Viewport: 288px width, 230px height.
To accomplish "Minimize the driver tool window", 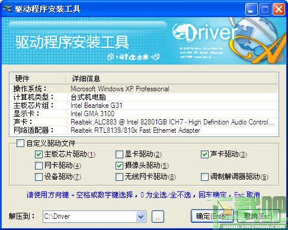I will [251, 9].
